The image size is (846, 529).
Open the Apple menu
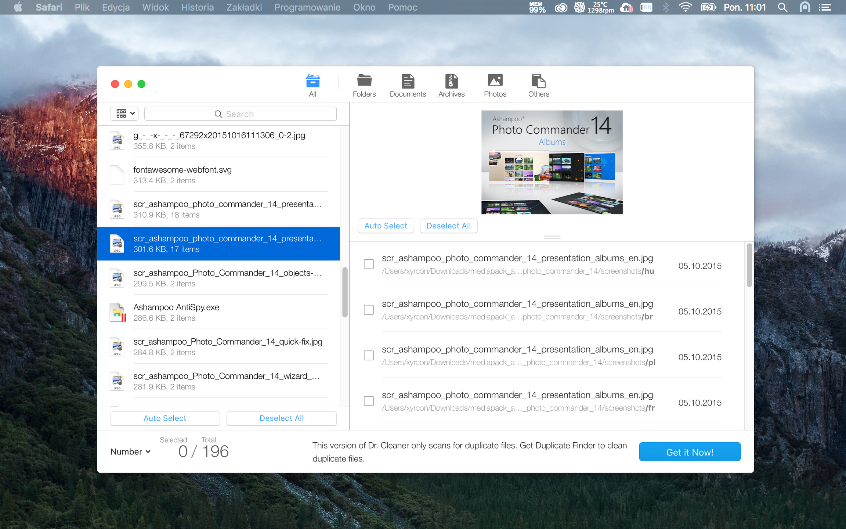point(18,7)
